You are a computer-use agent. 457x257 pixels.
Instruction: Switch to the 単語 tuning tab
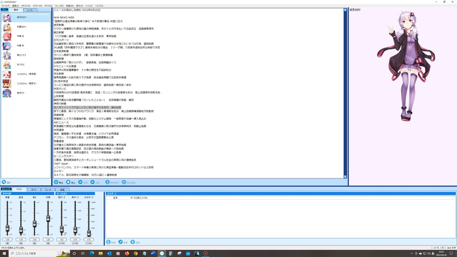point(62,190)
